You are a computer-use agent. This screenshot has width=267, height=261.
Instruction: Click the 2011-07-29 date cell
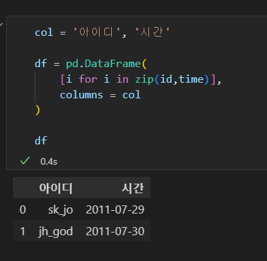point(115,209)
